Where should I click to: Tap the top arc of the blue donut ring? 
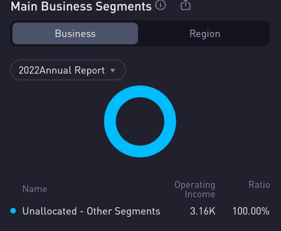(140, 91)
